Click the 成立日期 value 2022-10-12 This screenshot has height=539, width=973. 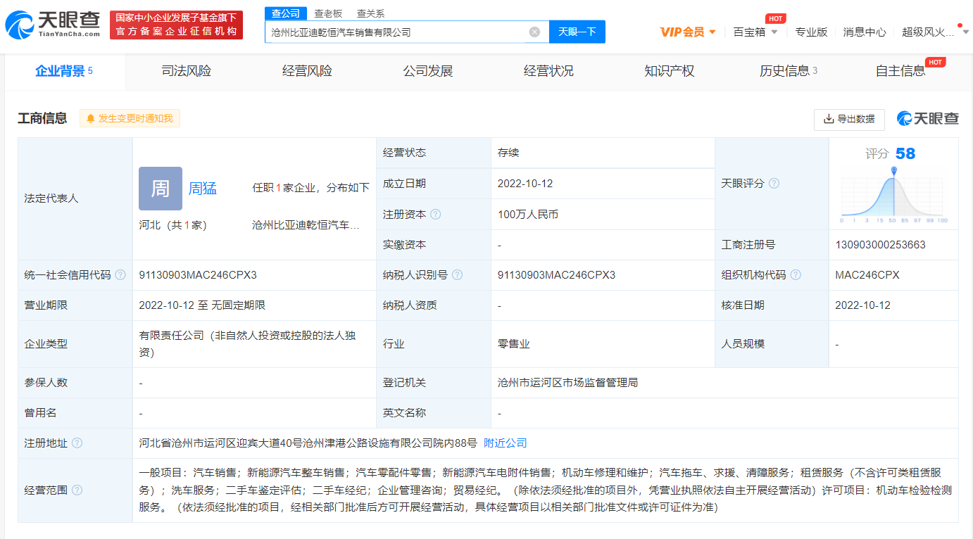(525, 184)
